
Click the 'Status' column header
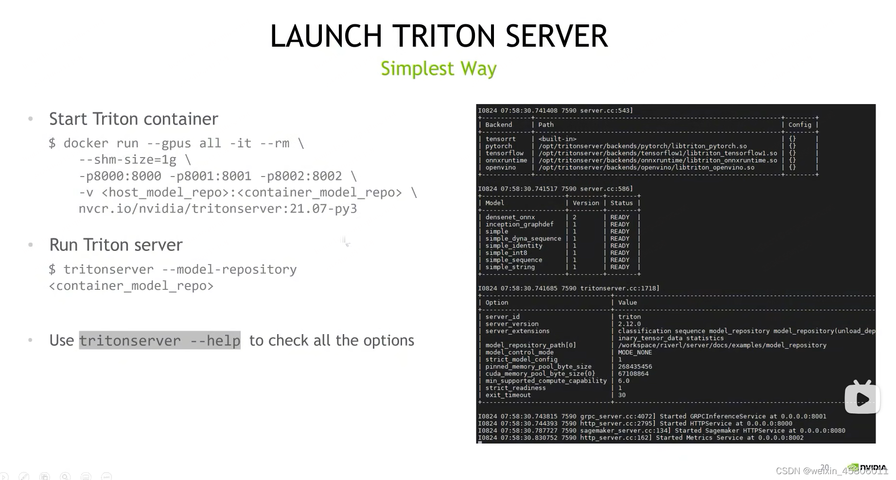(621, 203)
